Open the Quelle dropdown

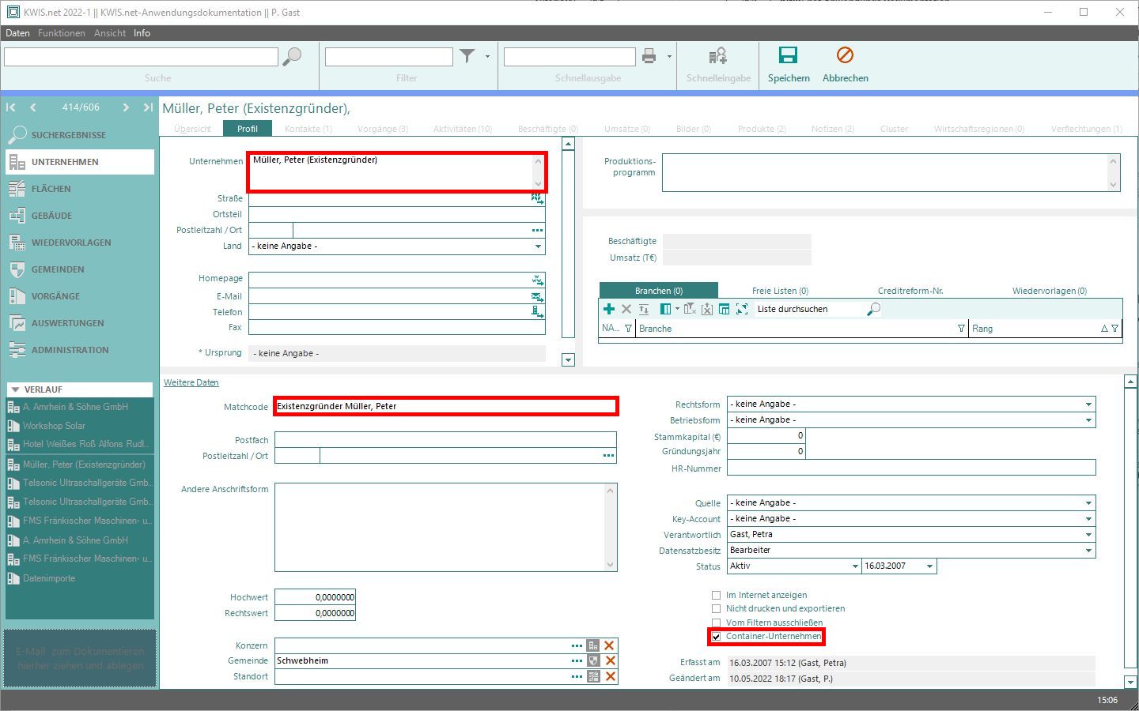tap(1088, 503)
